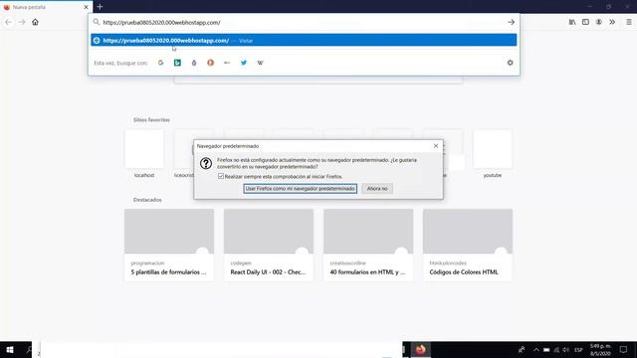Open '40 formularios en HTML' highlight card
The width and height of the screenshot is (637, 358).
coord(368,245)
